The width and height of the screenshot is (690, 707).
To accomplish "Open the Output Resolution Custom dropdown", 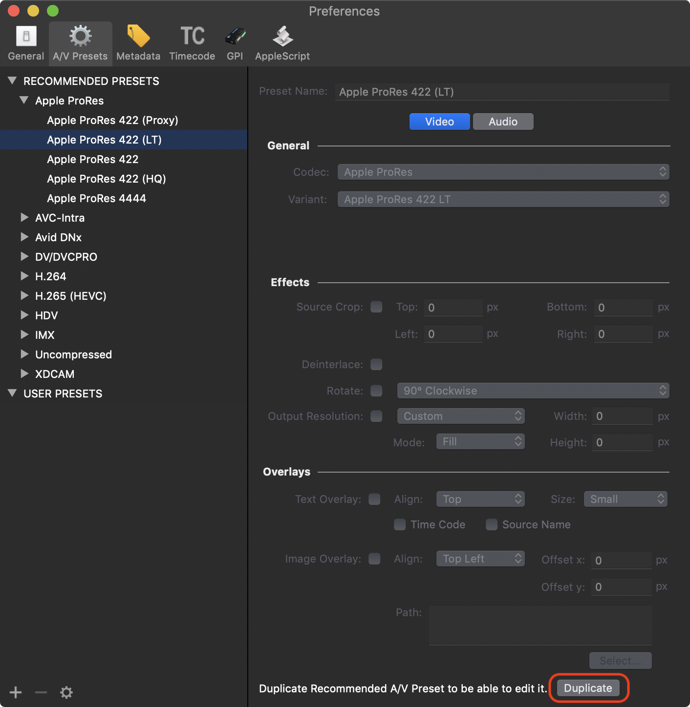I will [461, 416].
